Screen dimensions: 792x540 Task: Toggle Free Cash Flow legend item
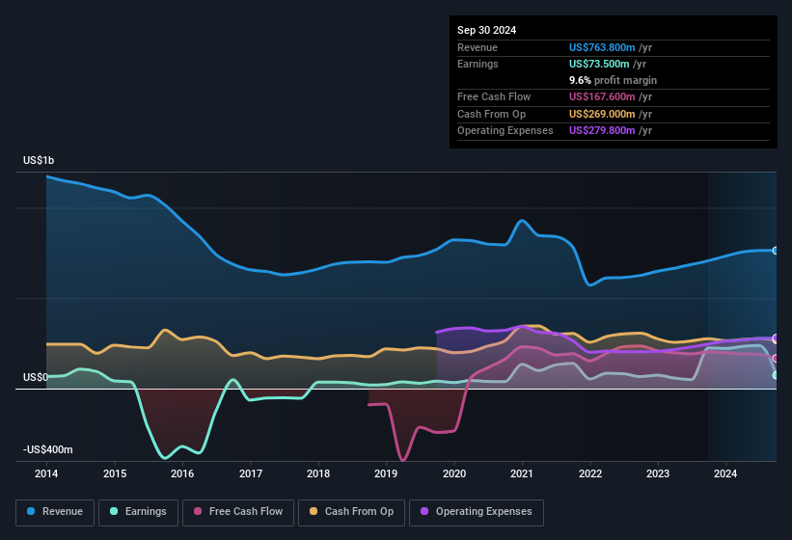pyautogui.click(x=237, y=511)
